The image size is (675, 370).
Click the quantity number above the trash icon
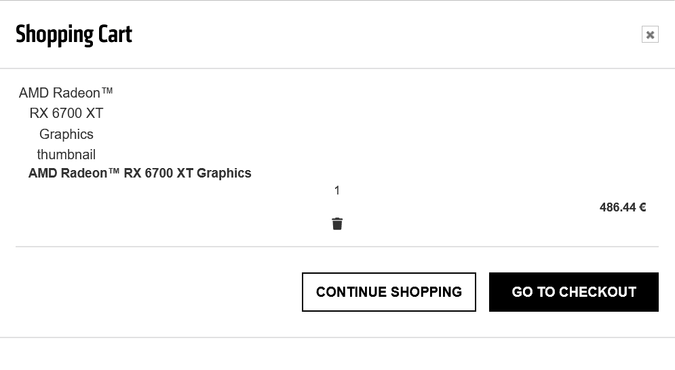pos(337,190)
